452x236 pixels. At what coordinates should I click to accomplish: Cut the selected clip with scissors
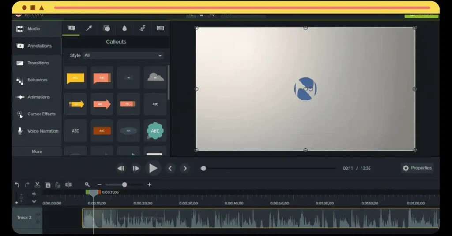coord(37,184)
